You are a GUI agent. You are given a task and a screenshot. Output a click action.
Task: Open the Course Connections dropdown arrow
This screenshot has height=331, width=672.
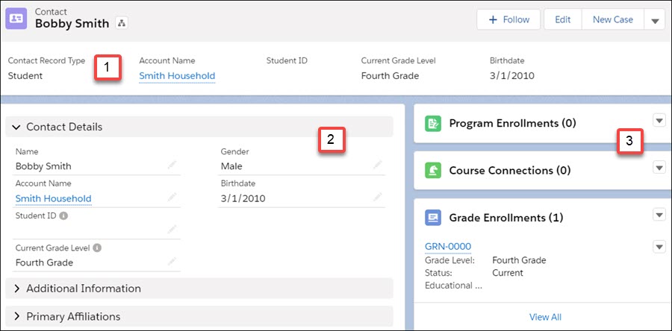659,168
